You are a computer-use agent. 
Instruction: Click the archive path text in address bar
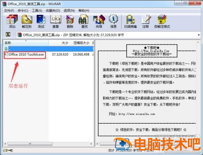73,35
